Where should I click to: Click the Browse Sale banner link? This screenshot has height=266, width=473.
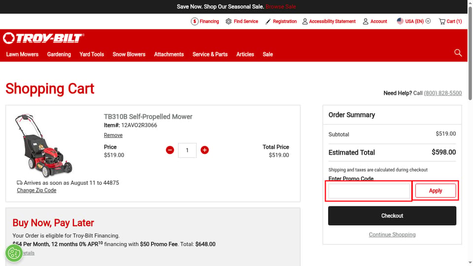[x=280, y=6]
